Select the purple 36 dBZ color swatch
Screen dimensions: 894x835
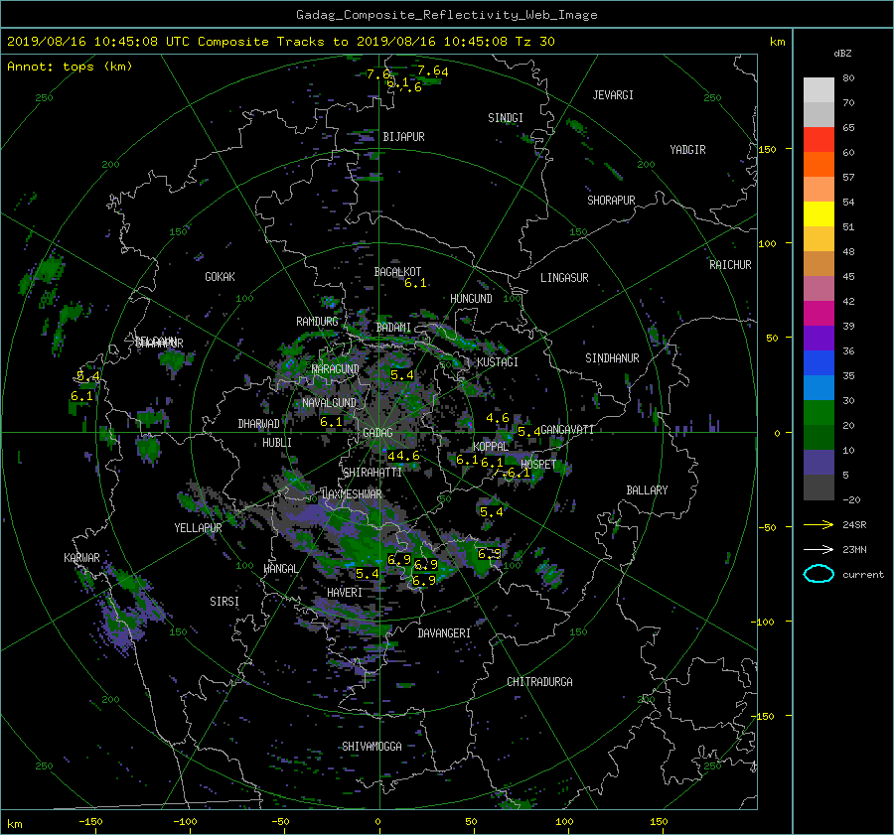pos(819,338)
